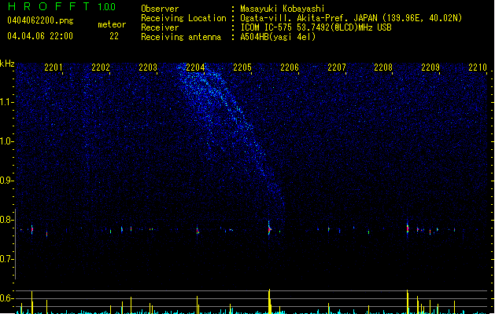Click the 2210 time marker

tap(478, 68)
